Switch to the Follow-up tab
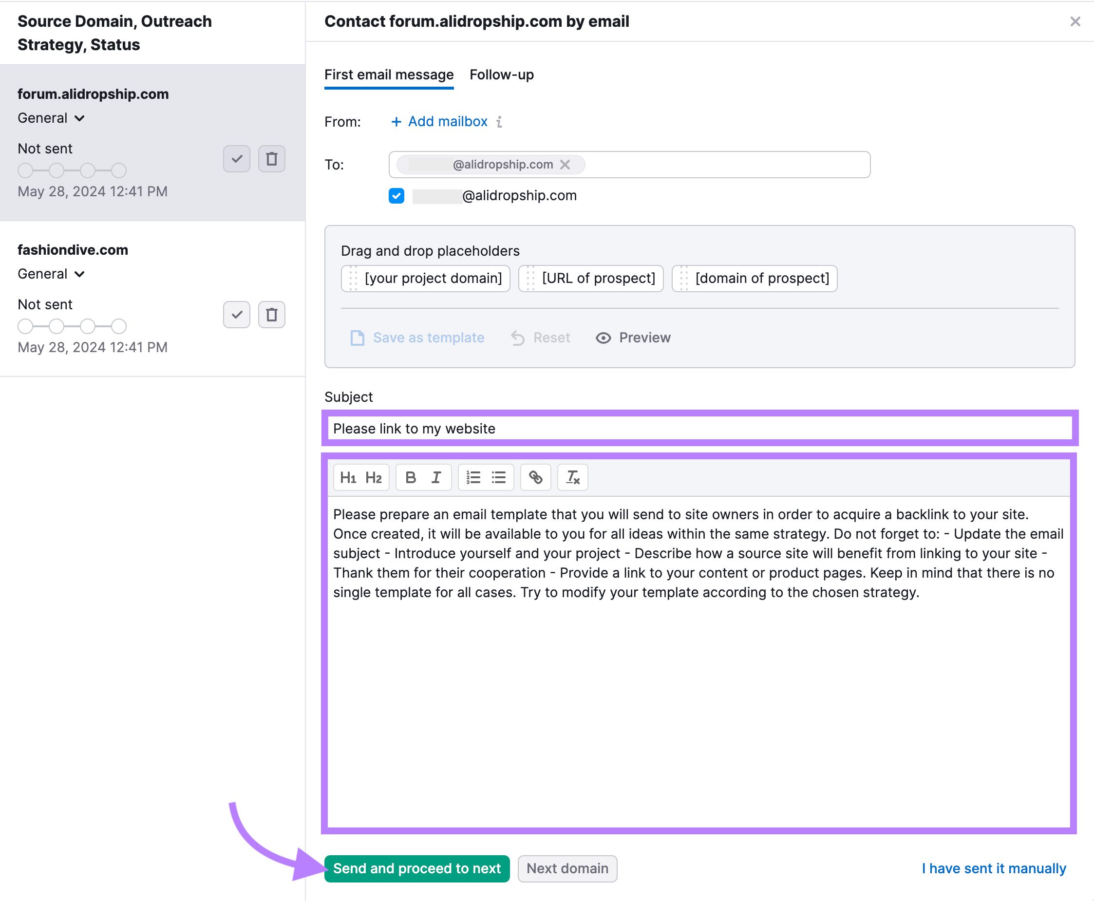The image size is (1094, 901). 503,75
